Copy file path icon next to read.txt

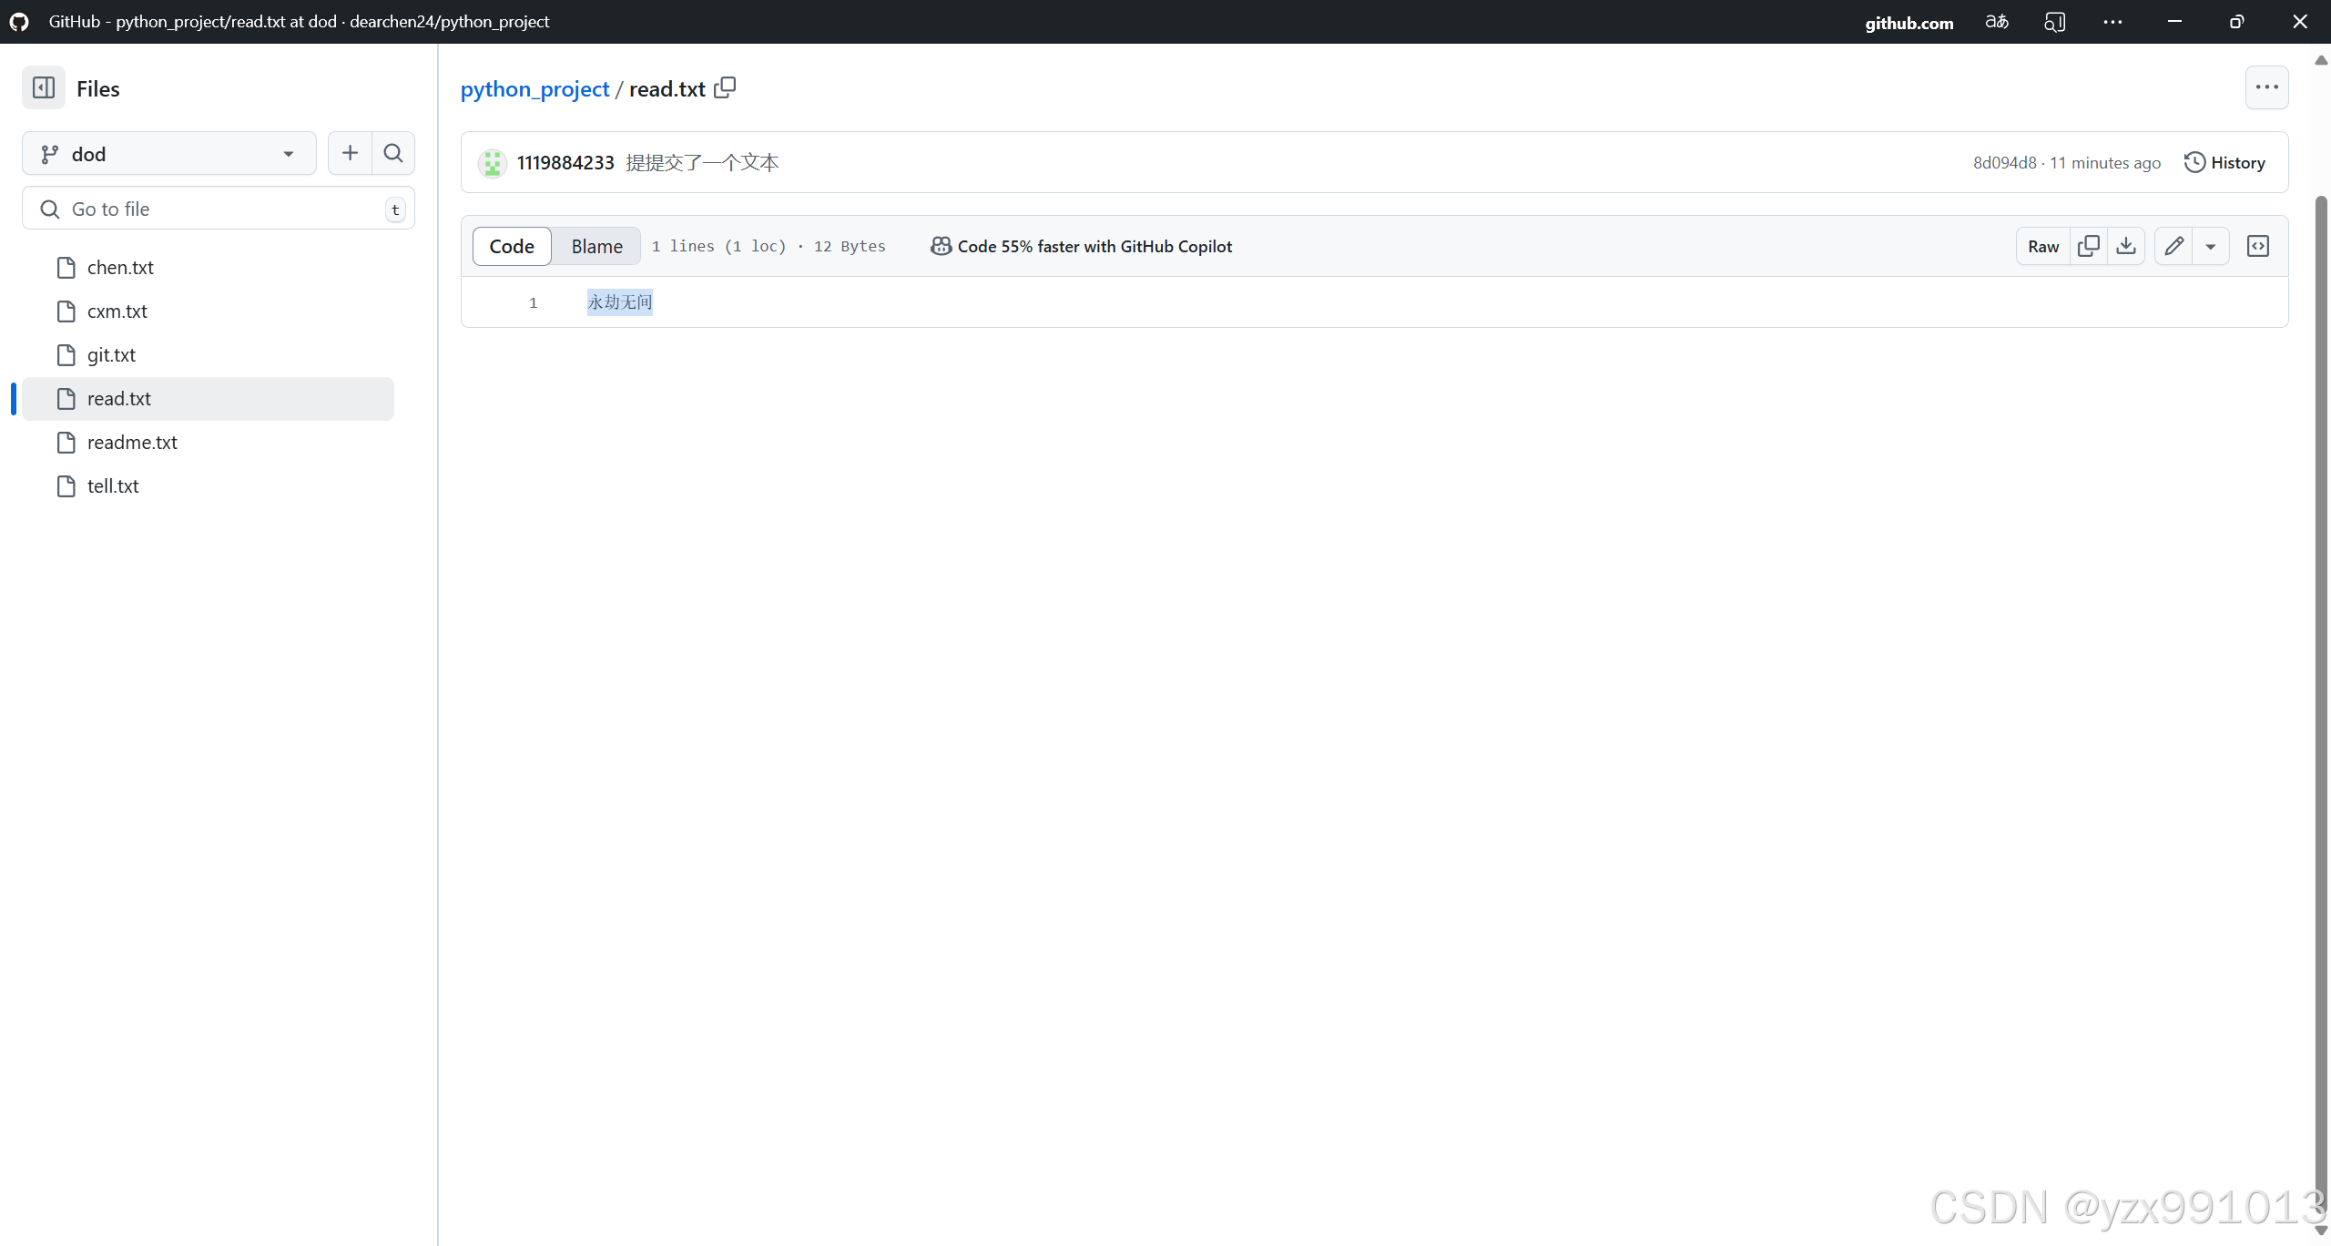(x=725, y=87)
